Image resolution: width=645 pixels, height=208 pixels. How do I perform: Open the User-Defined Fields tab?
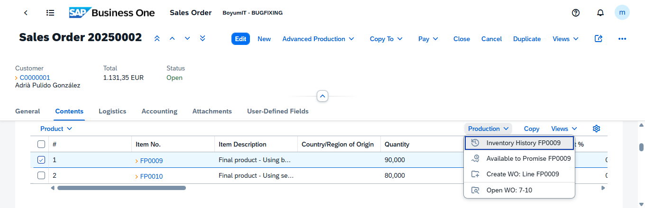tap(278, 111)
